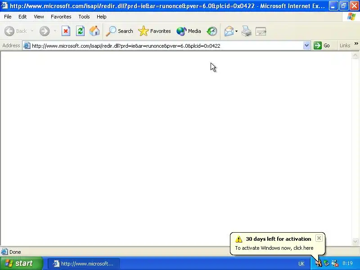Expand the Links toolbar chevron
This screenshot has width=360, height=270.
point(356,44)
